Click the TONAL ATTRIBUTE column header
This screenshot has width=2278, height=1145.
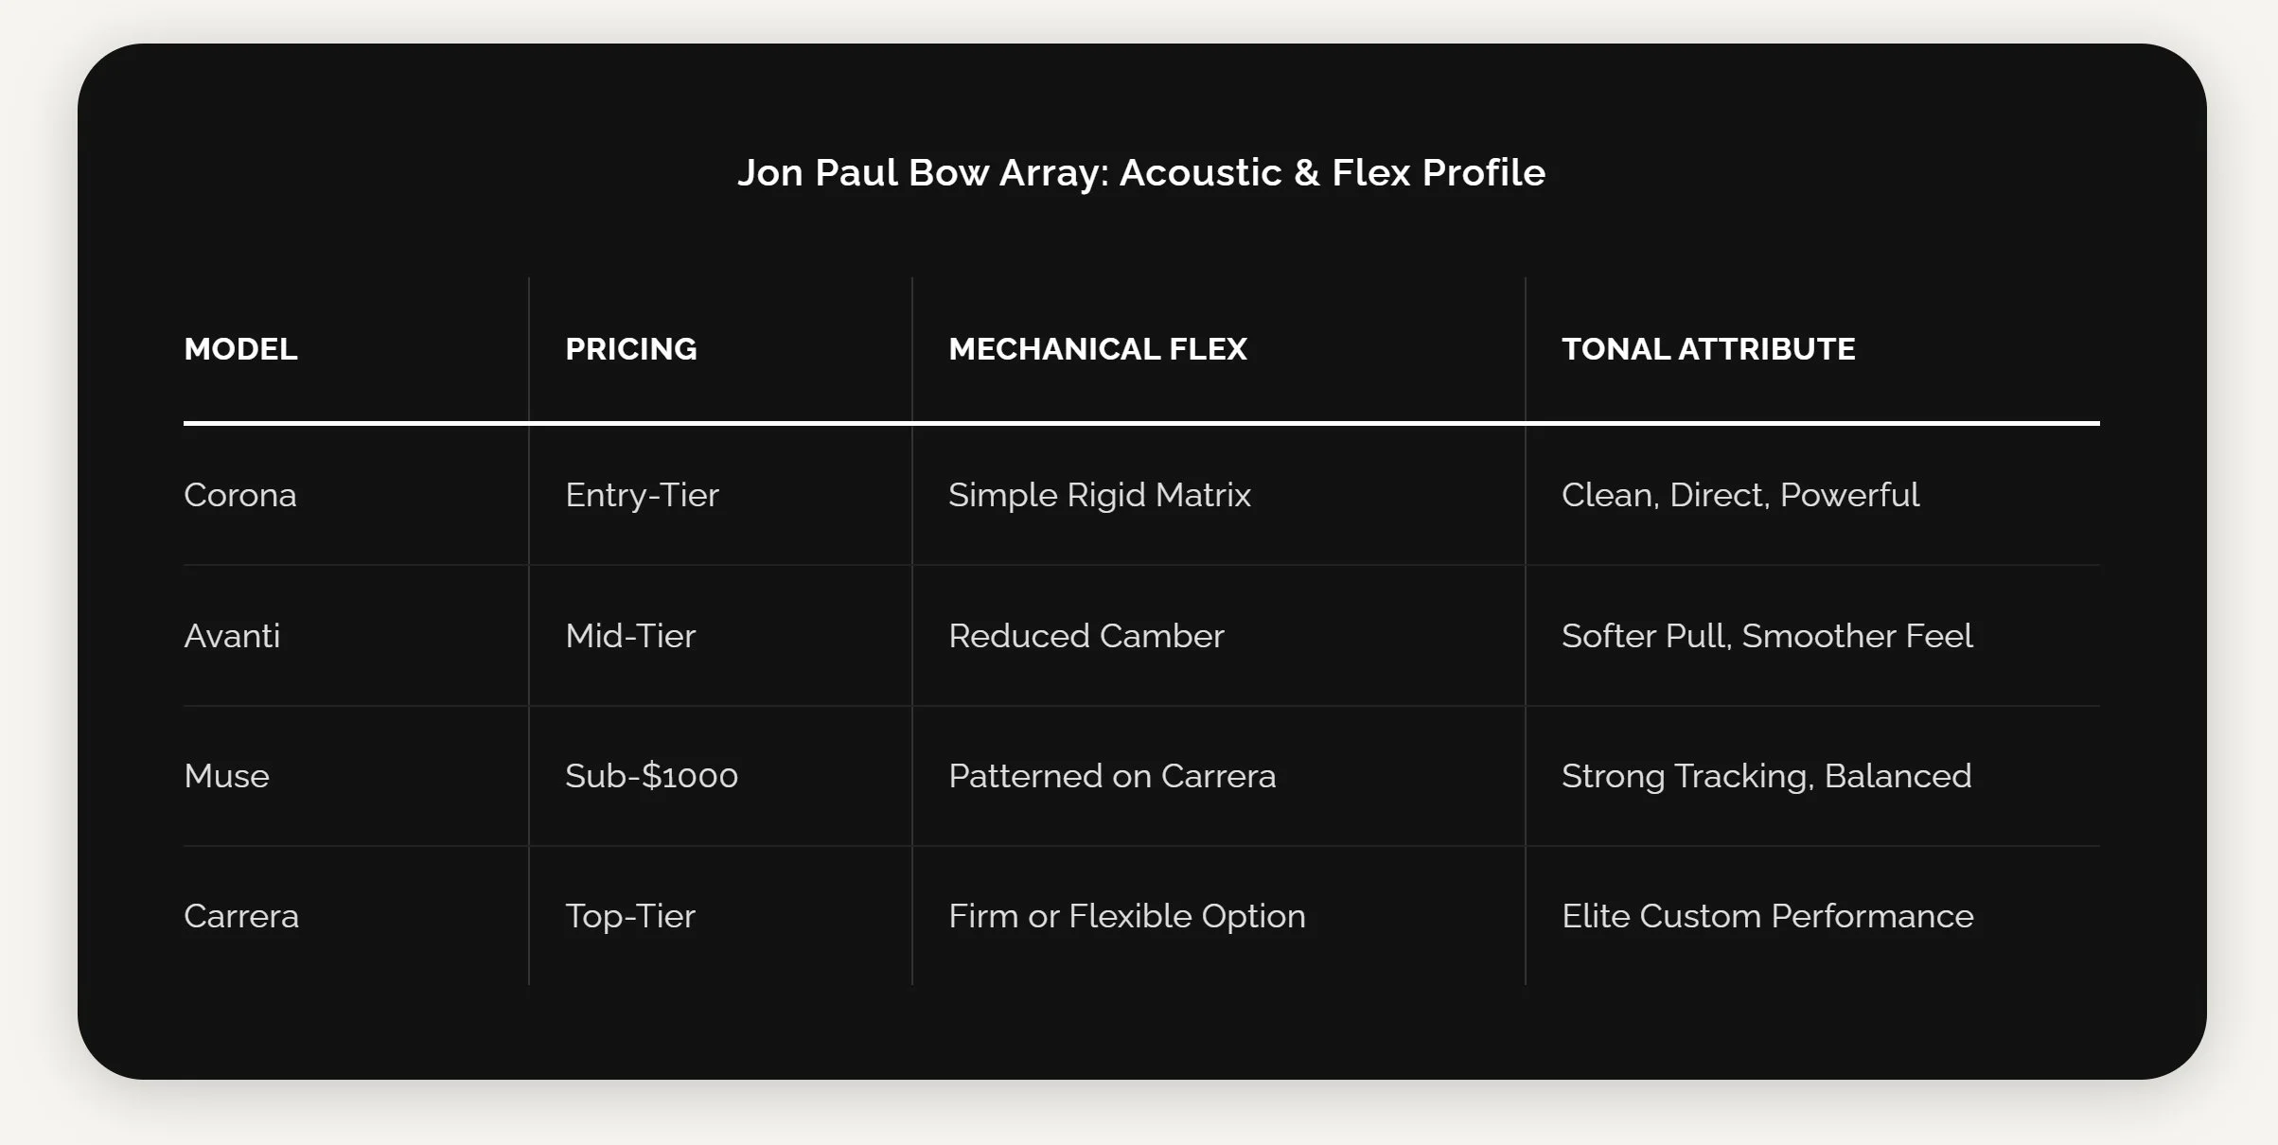(1812, 349)
